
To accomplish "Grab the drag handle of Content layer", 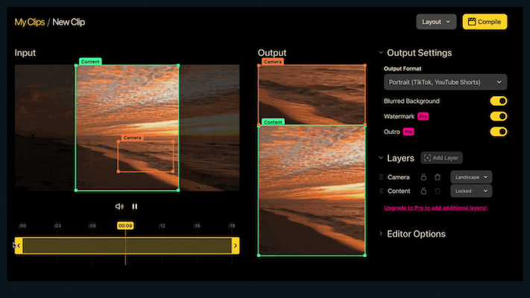I will coord(381,191).
